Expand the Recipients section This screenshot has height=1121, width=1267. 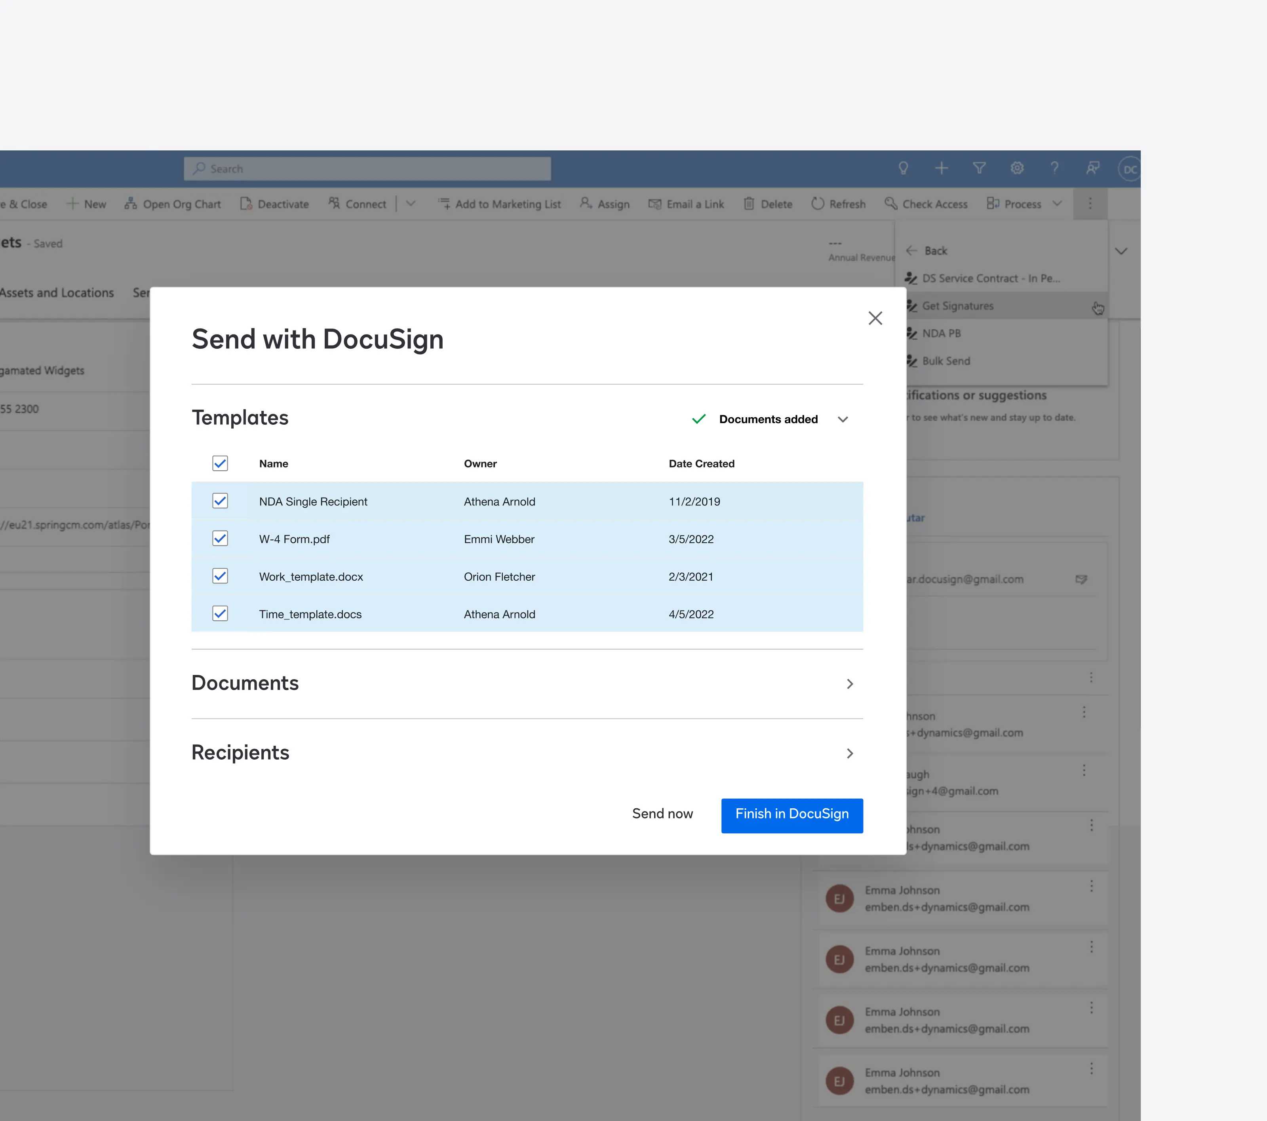[x=849, y=753]
